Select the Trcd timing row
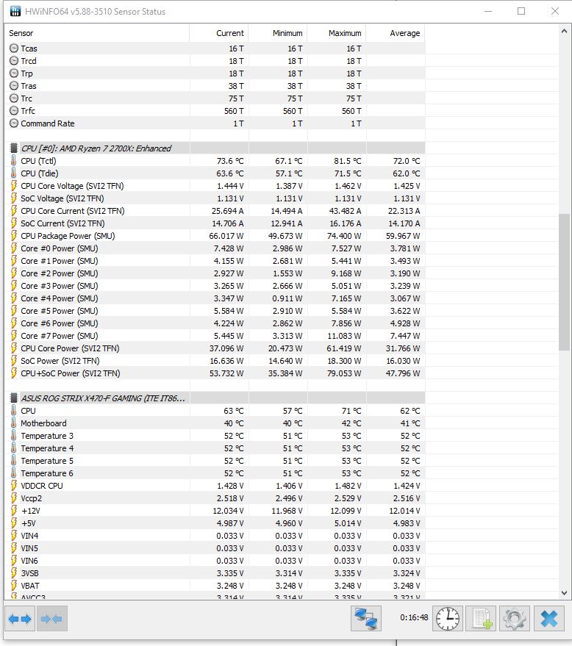The height and width of the screenshot is (646, 572). click(215, 61)
